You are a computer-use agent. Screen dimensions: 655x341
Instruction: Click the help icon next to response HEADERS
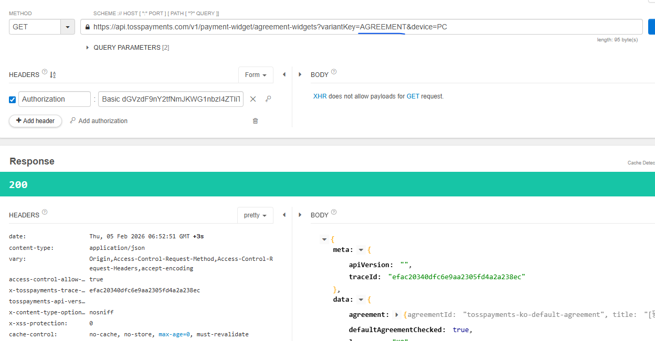click(44, 212)
